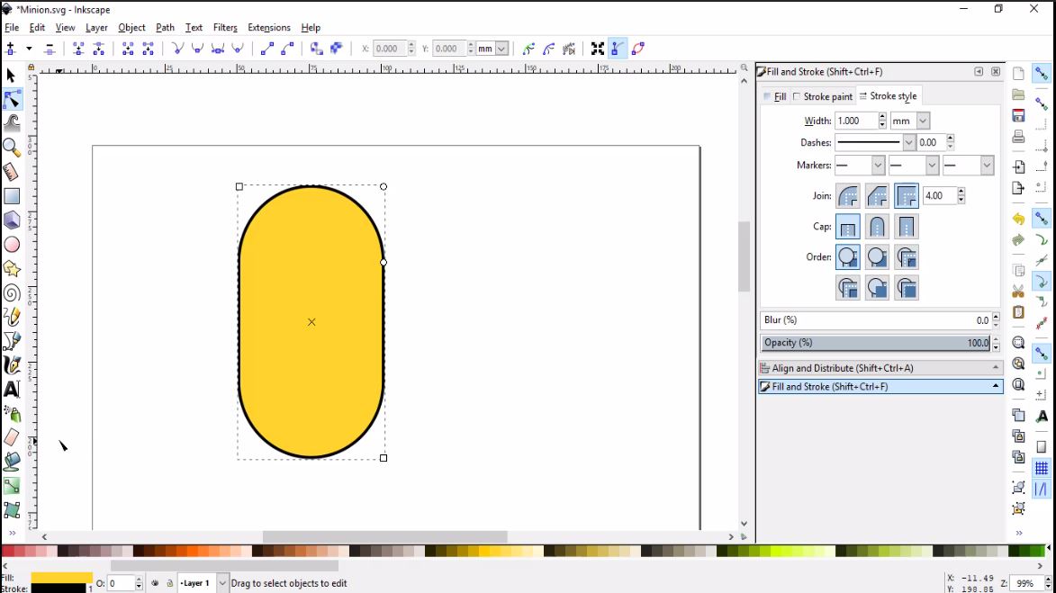Click the Delete selected nodes icon

pos(50,49)
